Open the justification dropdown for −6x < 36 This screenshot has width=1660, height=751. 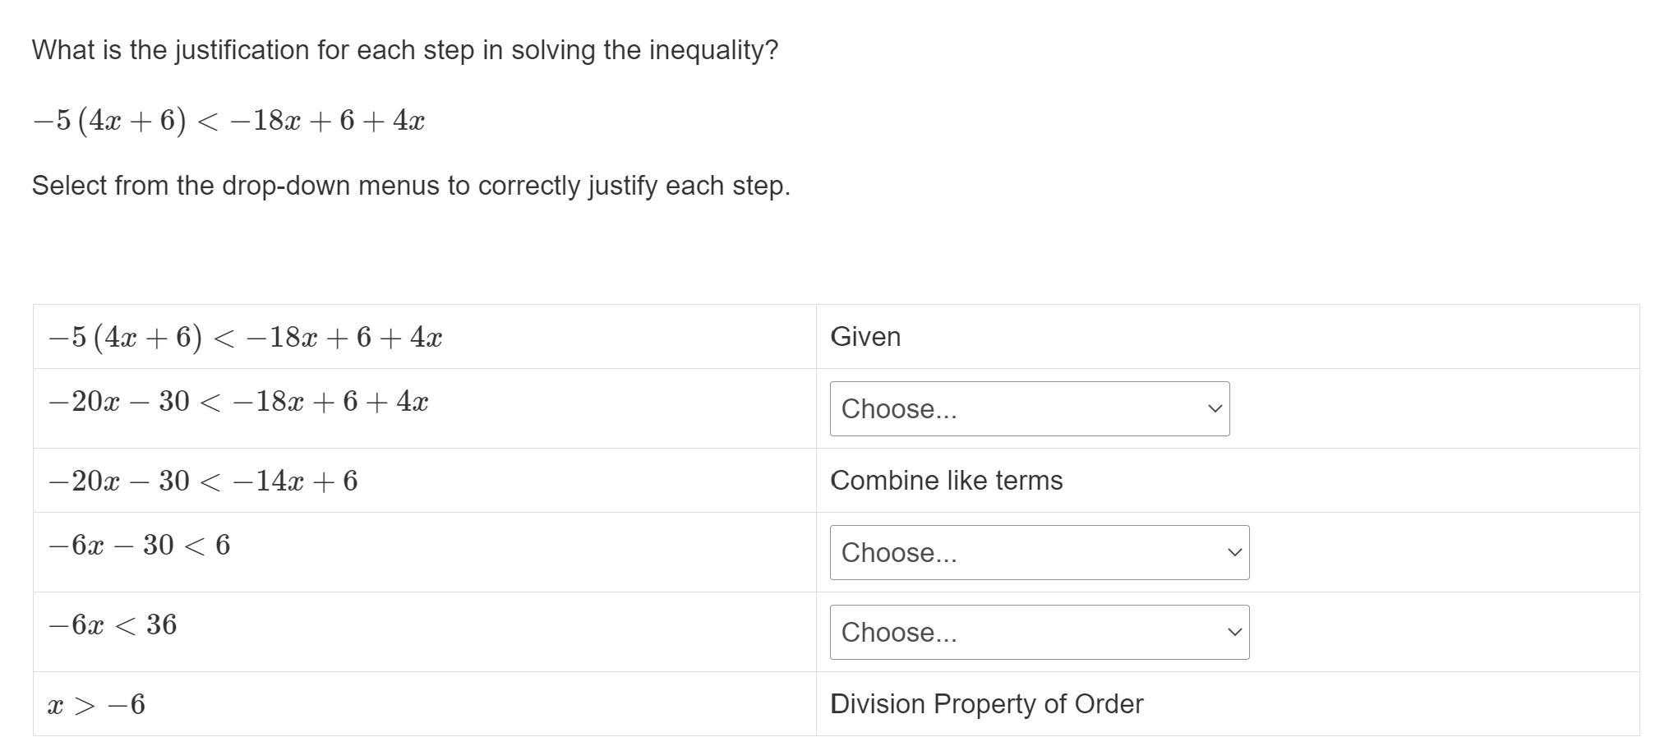1039,633
